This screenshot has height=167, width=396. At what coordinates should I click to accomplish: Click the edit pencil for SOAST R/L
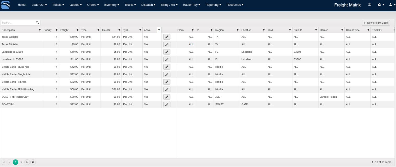coord(167,104)
